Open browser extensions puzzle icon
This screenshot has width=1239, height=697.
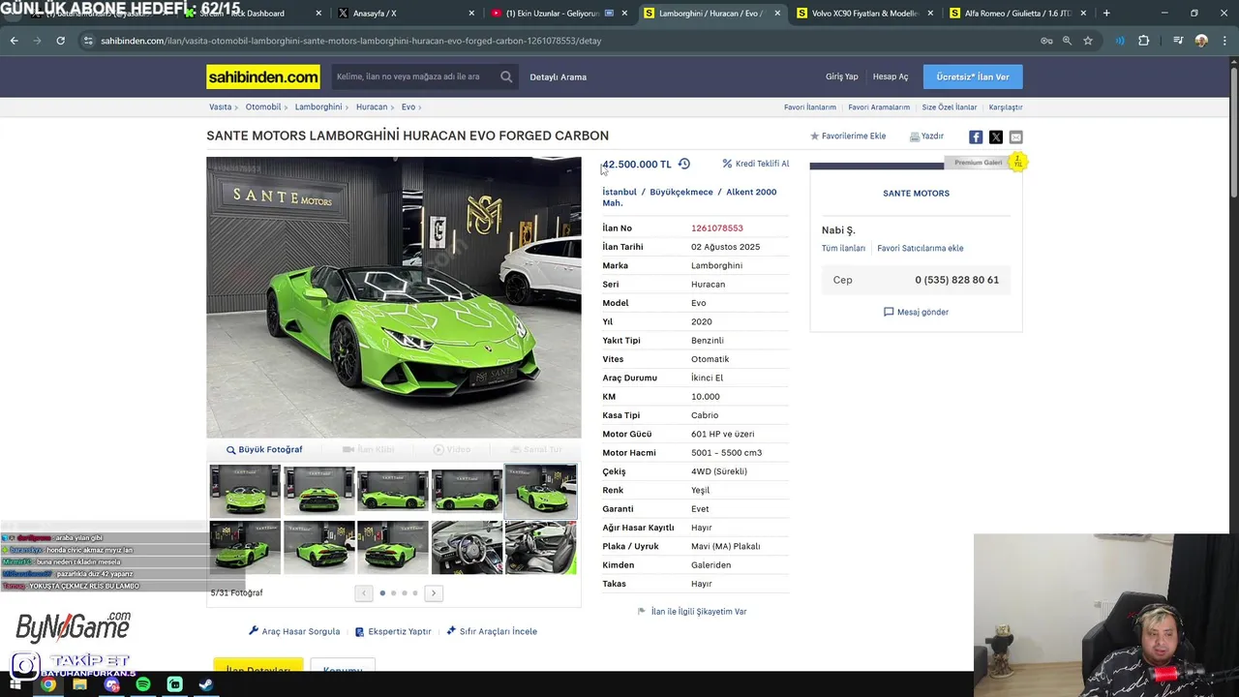click(x=1143, y=41)
